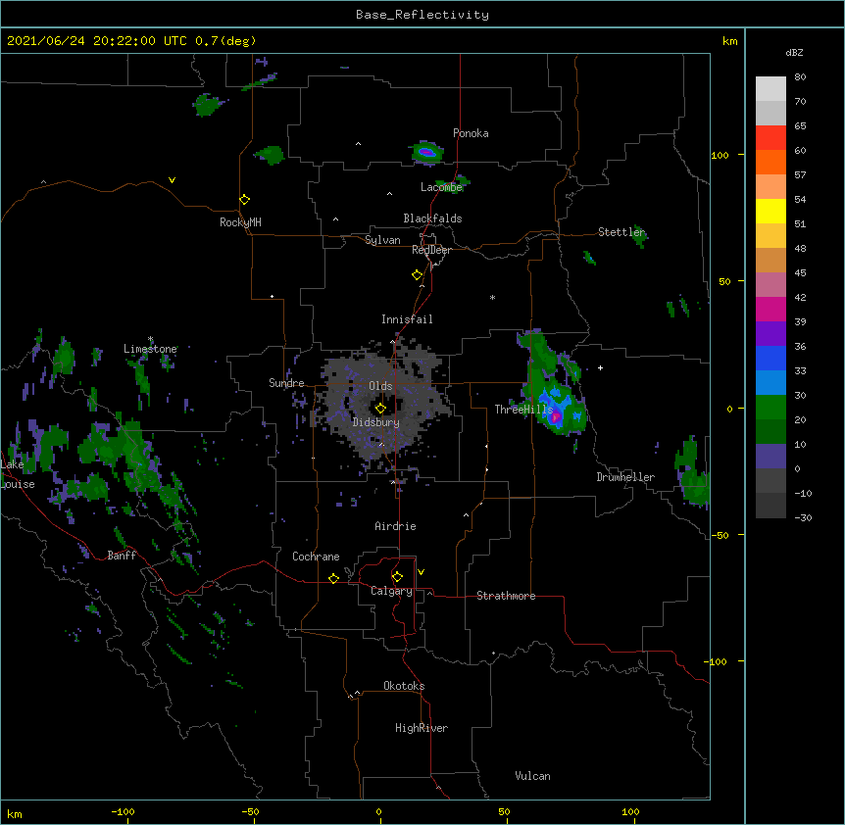Click the -50 tick on the right axis
The height and width of the screenshot is (825, 845).
(x=720, y=535)
